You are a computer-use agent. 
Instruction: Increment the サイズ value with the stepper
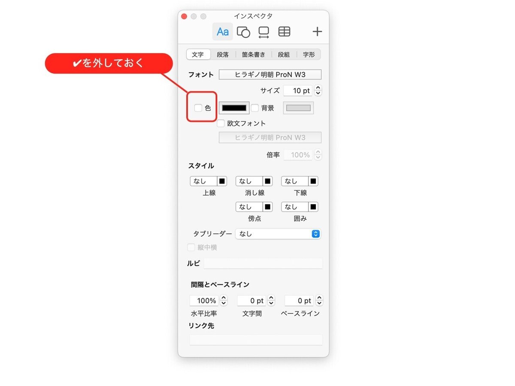[x=318, y=88]
